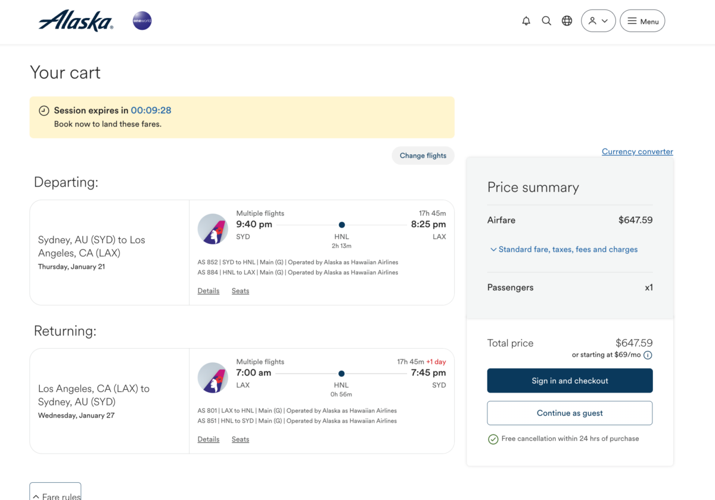The width and height of the screenshot is (715, 500).
Task: Open notifications bell icon
Action: 526,21
